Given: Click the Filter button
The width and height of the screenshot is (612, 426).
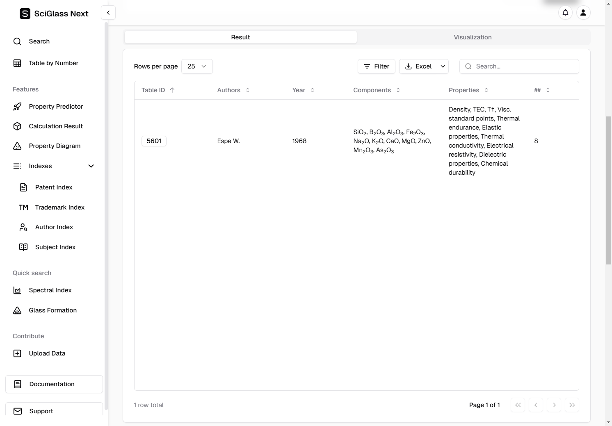Looking at the screenshot, I should tap(376, 66).
